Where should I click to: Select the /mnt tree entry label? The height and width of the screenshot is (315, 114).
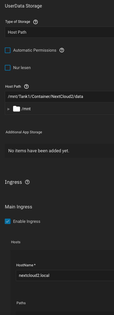point(26,109)
